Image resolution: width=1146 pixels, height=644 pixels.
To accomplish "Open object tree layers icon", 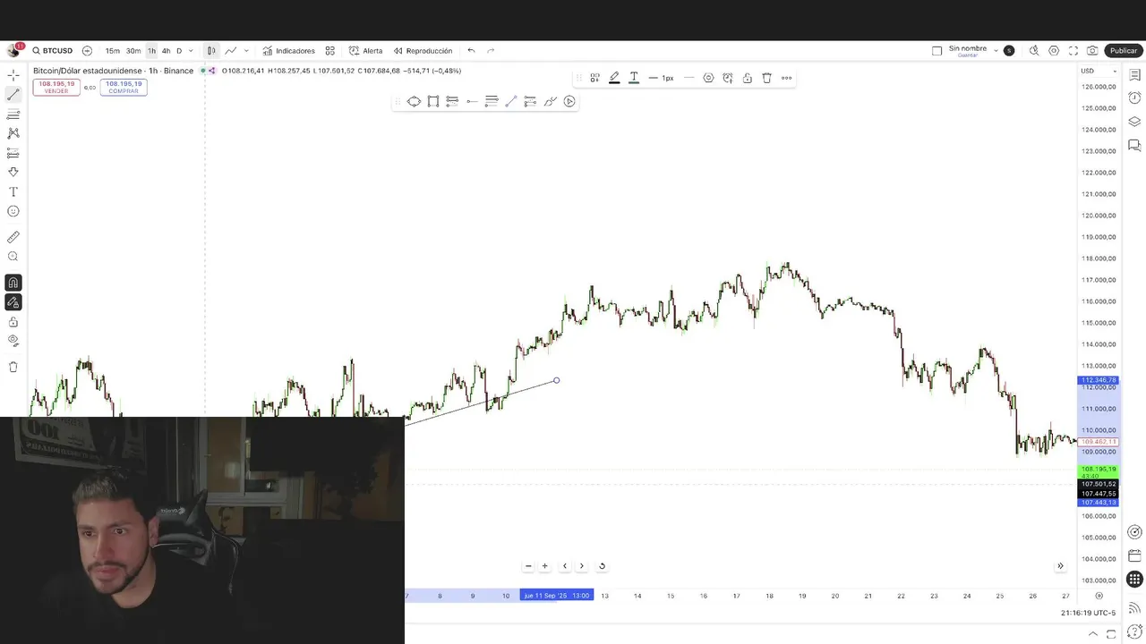I will [x=1134, y=122].
